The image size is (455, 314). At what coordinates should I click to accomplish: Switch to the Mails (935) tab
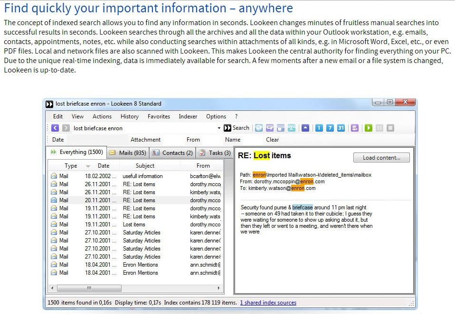coord(127,153)
